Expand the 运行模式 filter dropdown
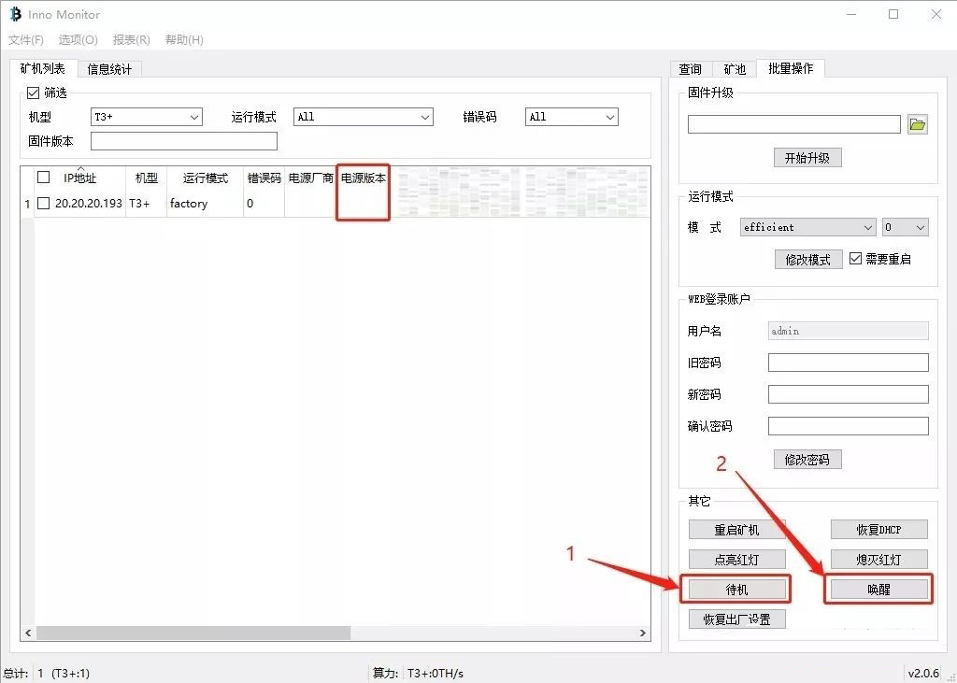Viewport: 957px width, 683px height. point(364,117)
